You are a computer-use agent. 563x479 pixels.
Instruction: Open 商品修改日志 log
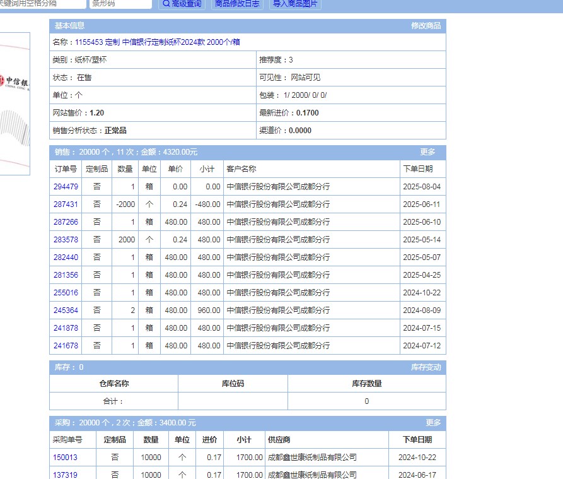click(237, 4)
